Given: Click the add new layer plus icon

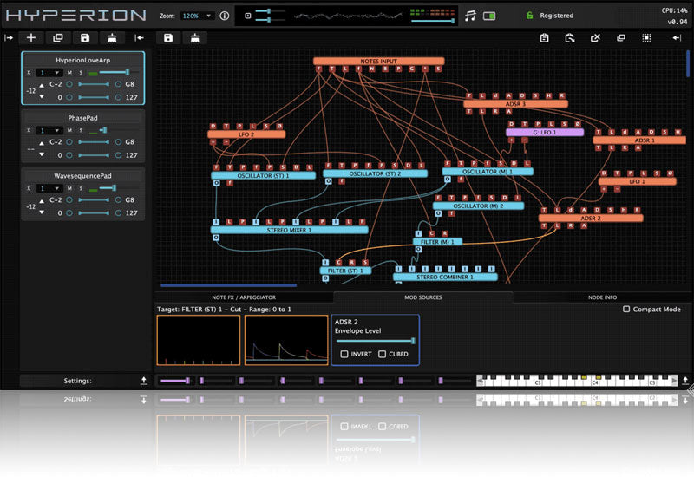Looking at the screenshot, I should tap(31, 38).
